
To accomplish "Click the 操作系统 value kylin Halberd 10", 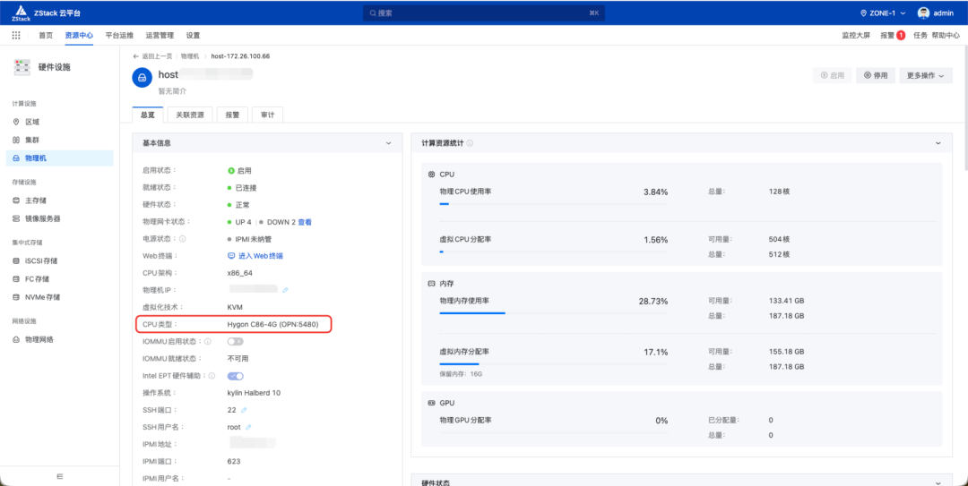I will [254, 393].
